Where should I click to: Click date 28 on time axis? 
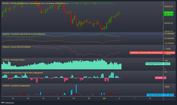(89, 98)
